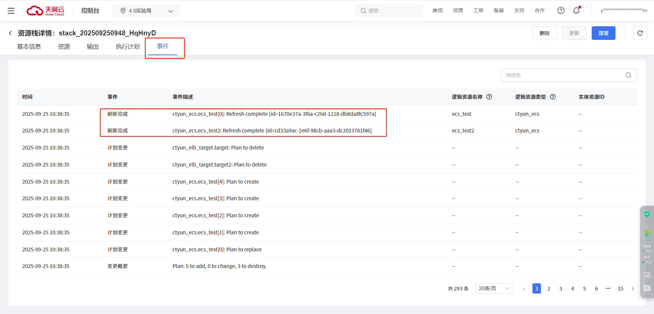The height and width of the screenshot is (314, 654).
Task: Click the 逻辑资源名称 help icon
Action: (489, 97)
